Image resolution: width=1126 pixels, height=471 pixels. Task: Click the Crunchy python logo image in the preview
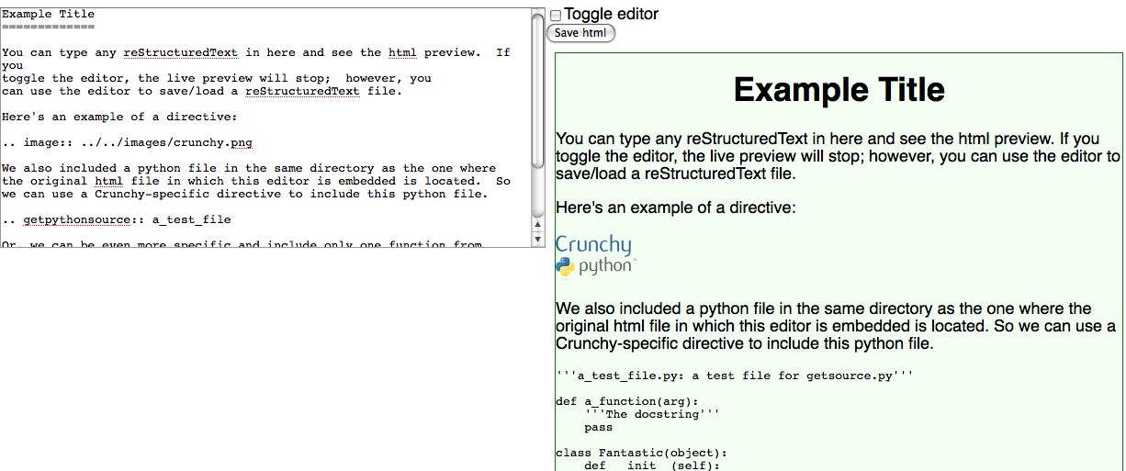[595, 255]
